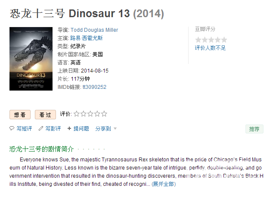Click the plus icon beside 提问题
The image size is (276, 197).
(x=69, y=128)
